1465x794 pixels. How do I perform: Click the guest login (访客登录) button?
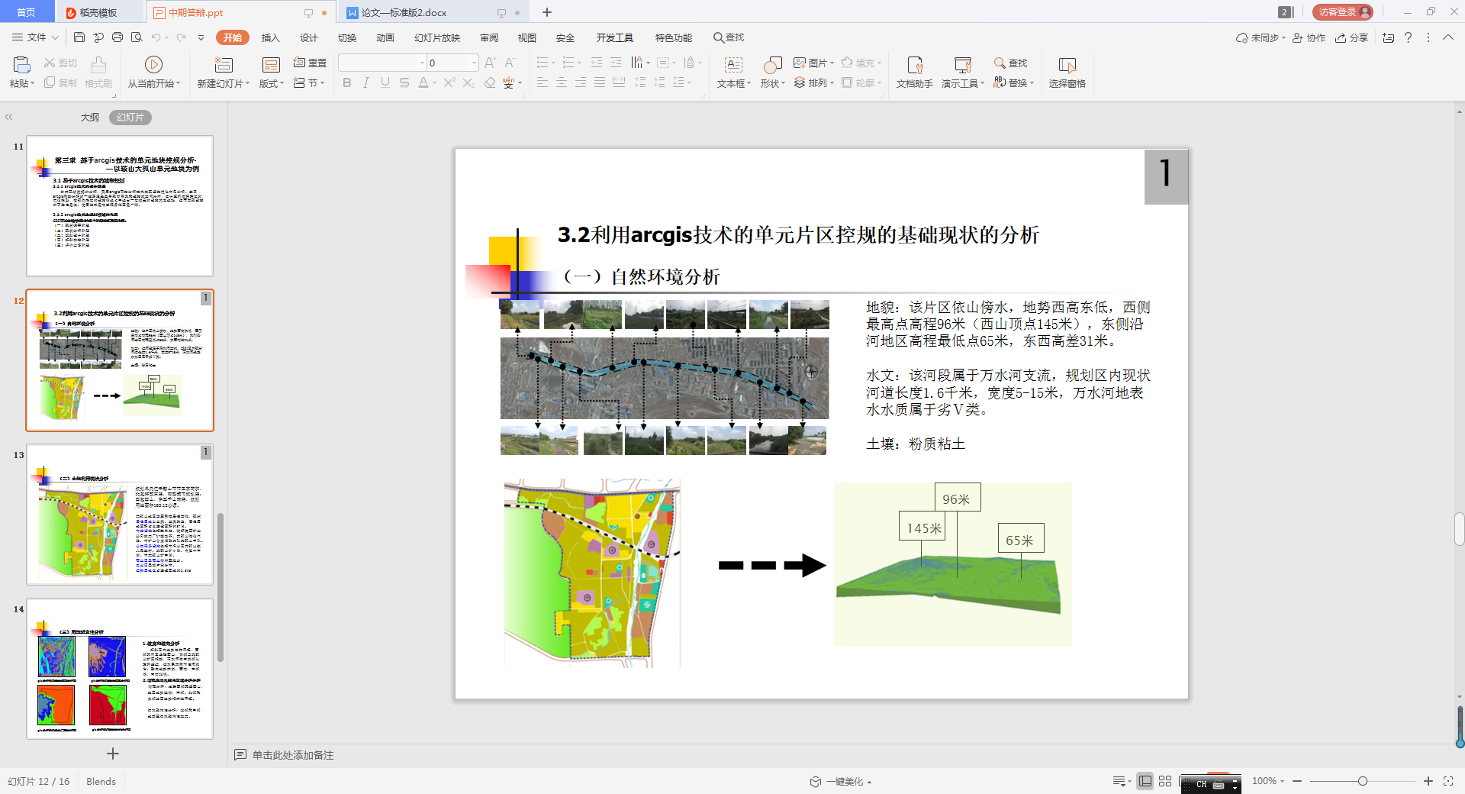tap(1343, 12)
